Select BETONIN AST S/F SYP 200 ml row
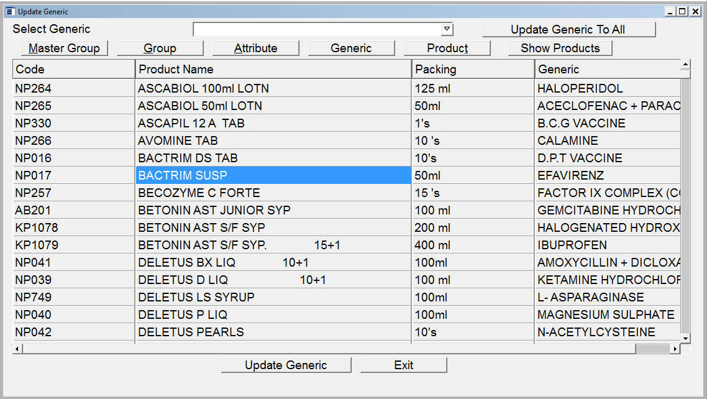 point(273,227)
